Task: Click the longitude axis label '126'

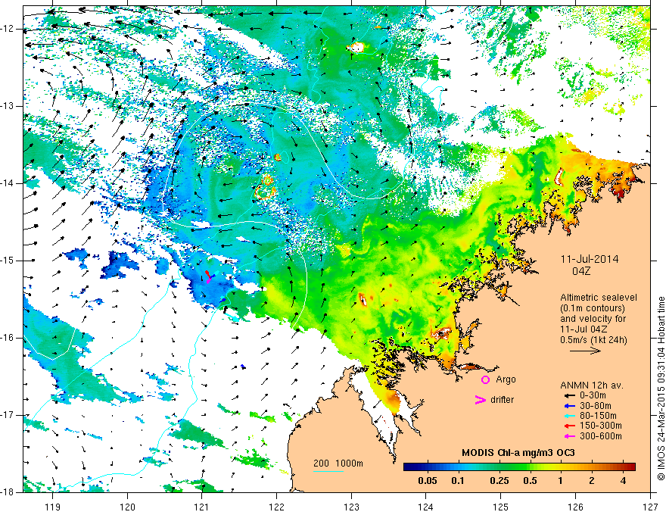Action: 575,507
